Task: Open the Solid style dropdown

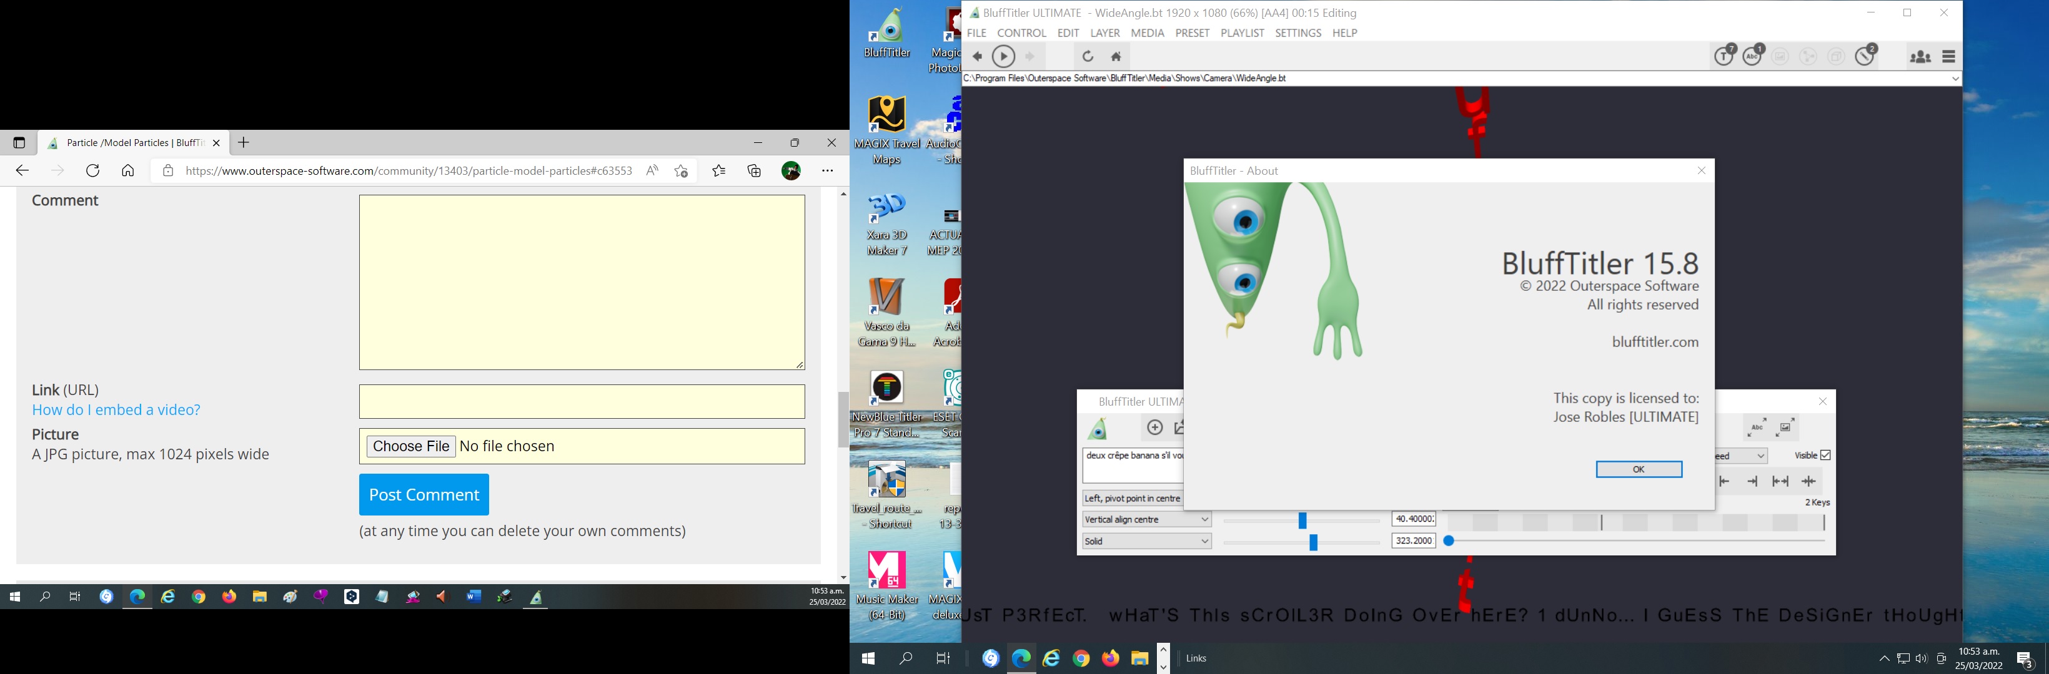Action: 1146,541
